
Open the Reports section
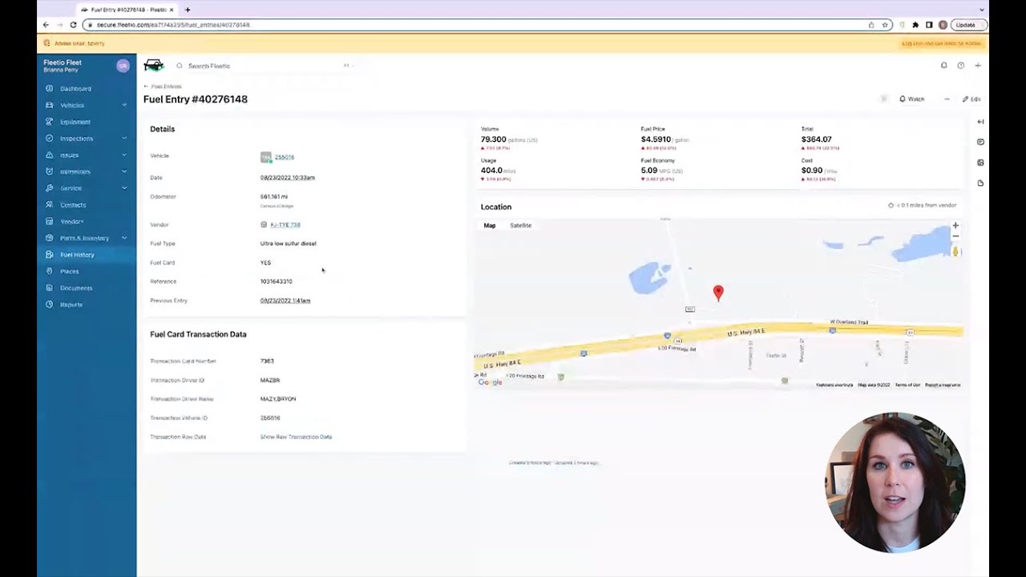tap(71, 305)
